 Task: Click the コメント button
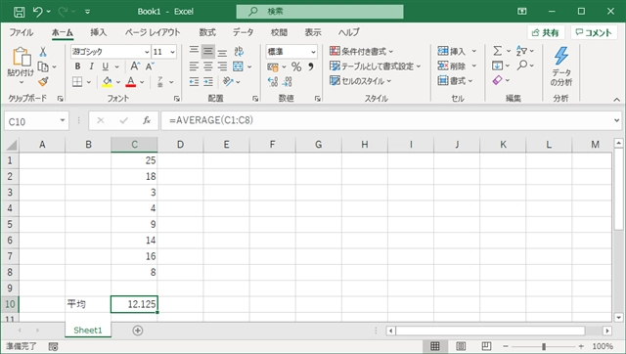[594, 32]
